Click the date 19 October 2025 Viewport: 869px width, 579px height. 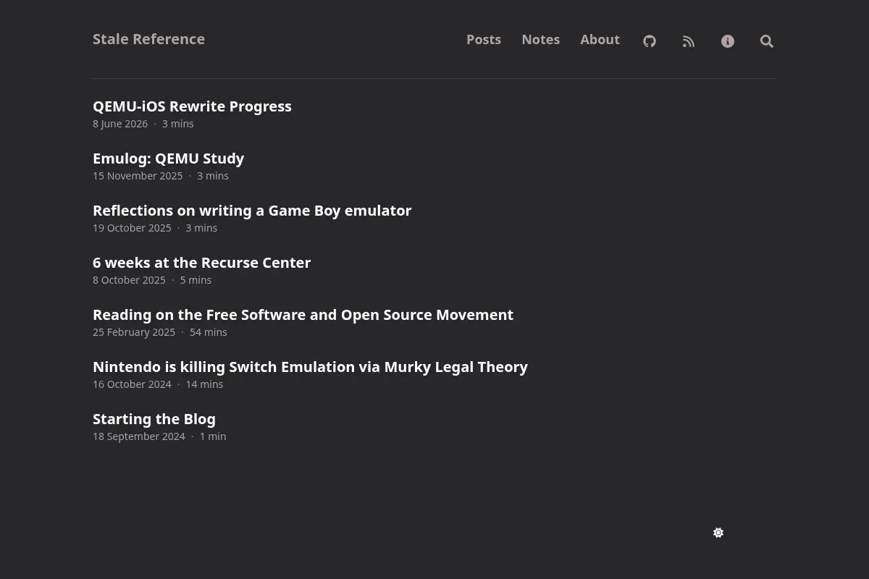pyautogui.click(x=132, y=228)
